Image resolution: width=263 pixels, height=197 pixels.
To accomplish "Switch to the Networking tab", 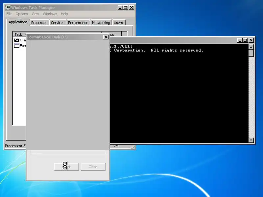I will [101, 23].
